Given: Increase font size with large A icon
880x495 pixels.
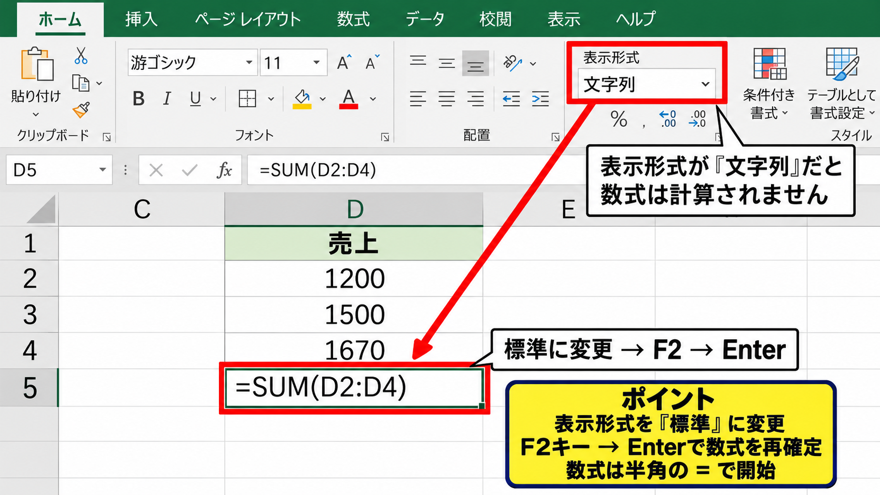Looking at the screenshot, I should click(x=344, y=63).
